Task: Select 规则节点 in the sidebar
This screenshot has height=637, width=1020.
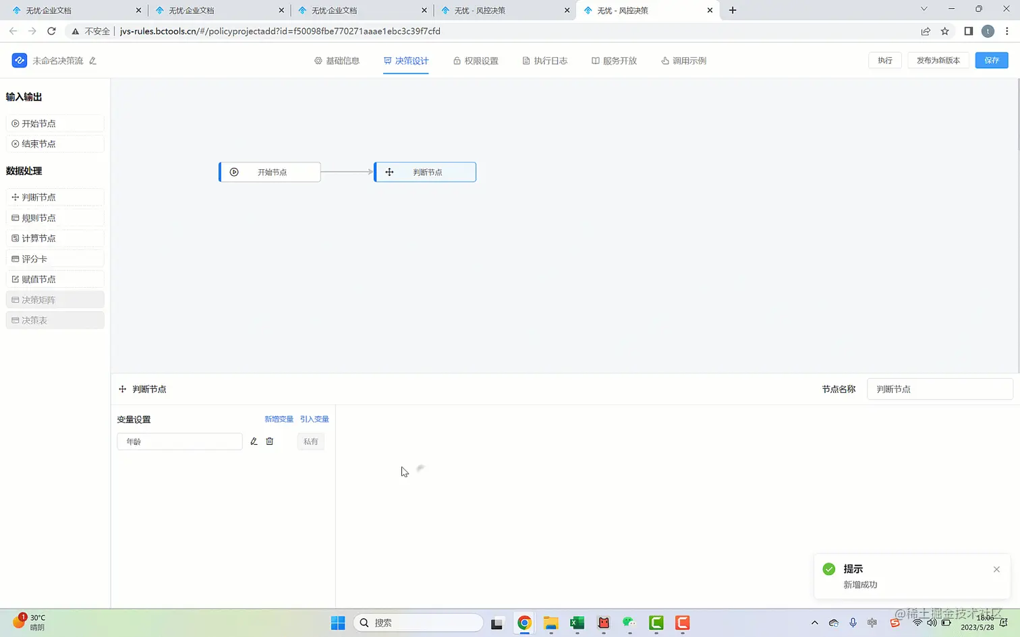Action: click(x=55, y=218)
